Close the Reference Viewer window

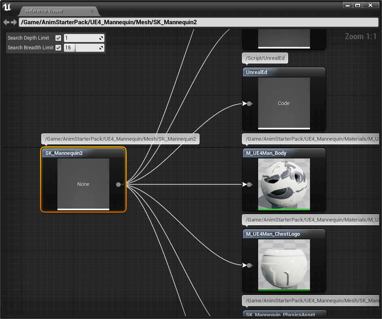point(371,5)
